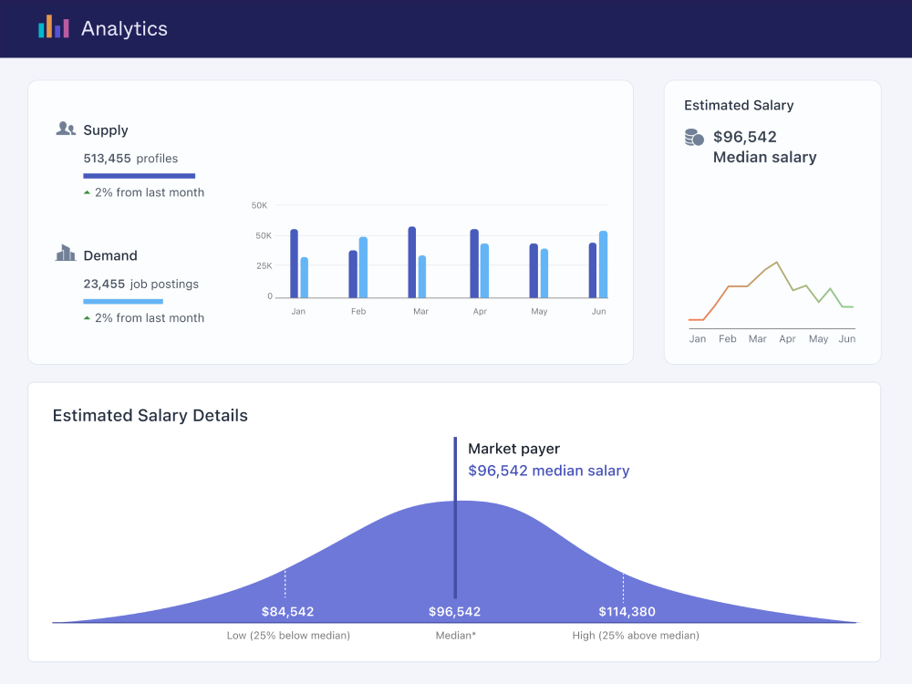Screen dimensions: 912x684
Task: Click the green arrow under Supply profiles
Action: (87, 192)
